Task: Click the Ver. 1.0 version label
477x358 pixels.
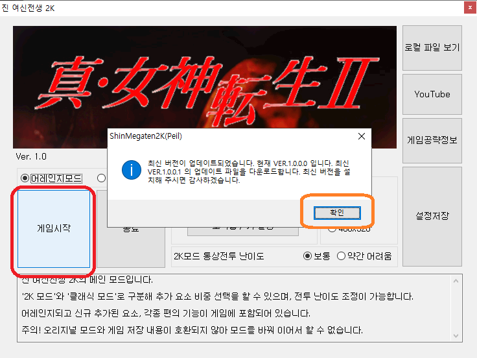Action: [31, 157]
